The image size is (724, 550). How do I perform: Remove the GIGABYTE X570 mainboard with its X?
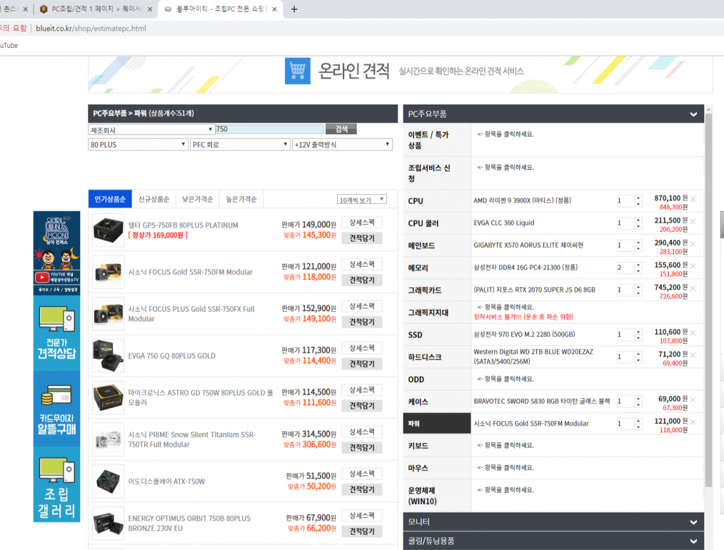pos(692,243)
